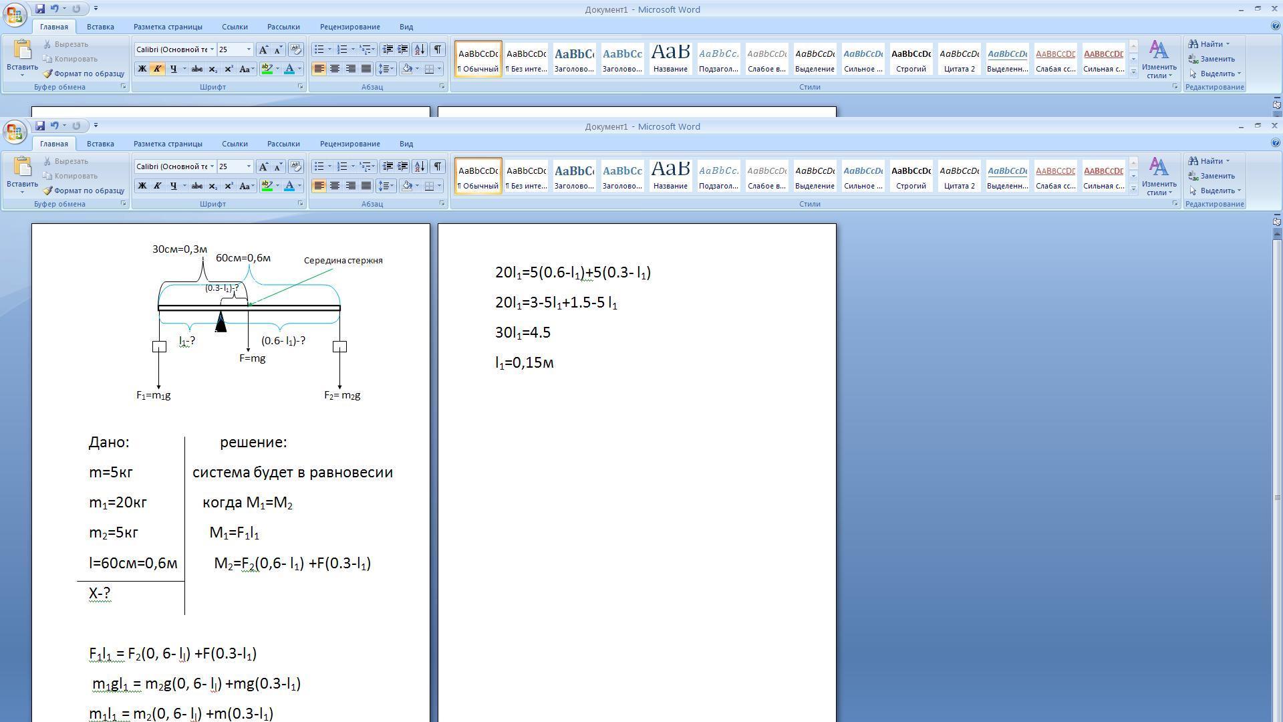The width and height of the screenshot is (1283, 722).
Task: Click Заменить in lower ribbon
Action: pos(1216,176)
